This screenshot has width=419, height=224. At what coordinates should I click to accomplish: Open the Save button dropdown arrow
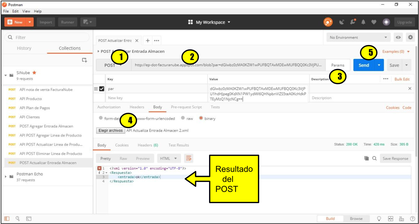pos(406,65)
